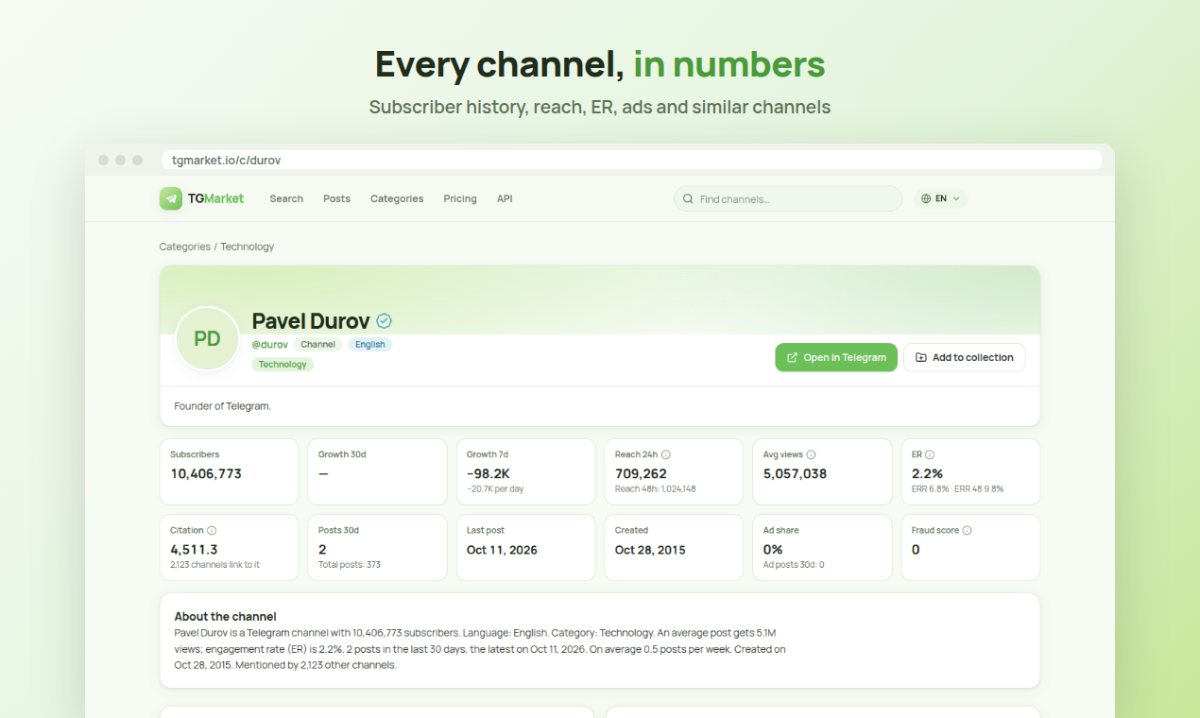Open the Categories nav item

coord(397,198)
